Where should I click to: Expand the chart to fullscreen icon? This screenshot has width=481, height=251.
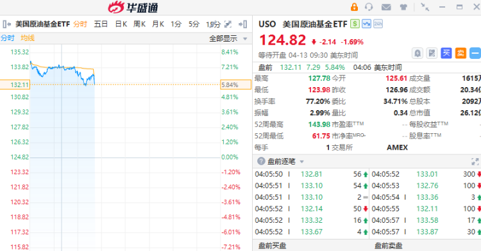pyautogui.click(x=228, y=24)
